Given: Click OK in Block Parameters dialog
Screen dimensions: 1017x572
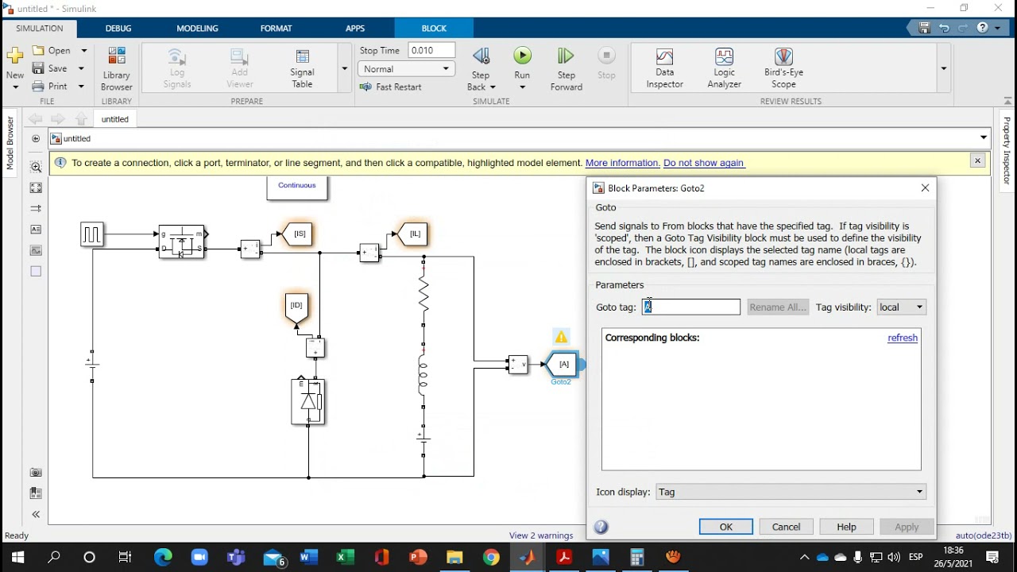Looking at the screenshot, I should tap(726, 527).
